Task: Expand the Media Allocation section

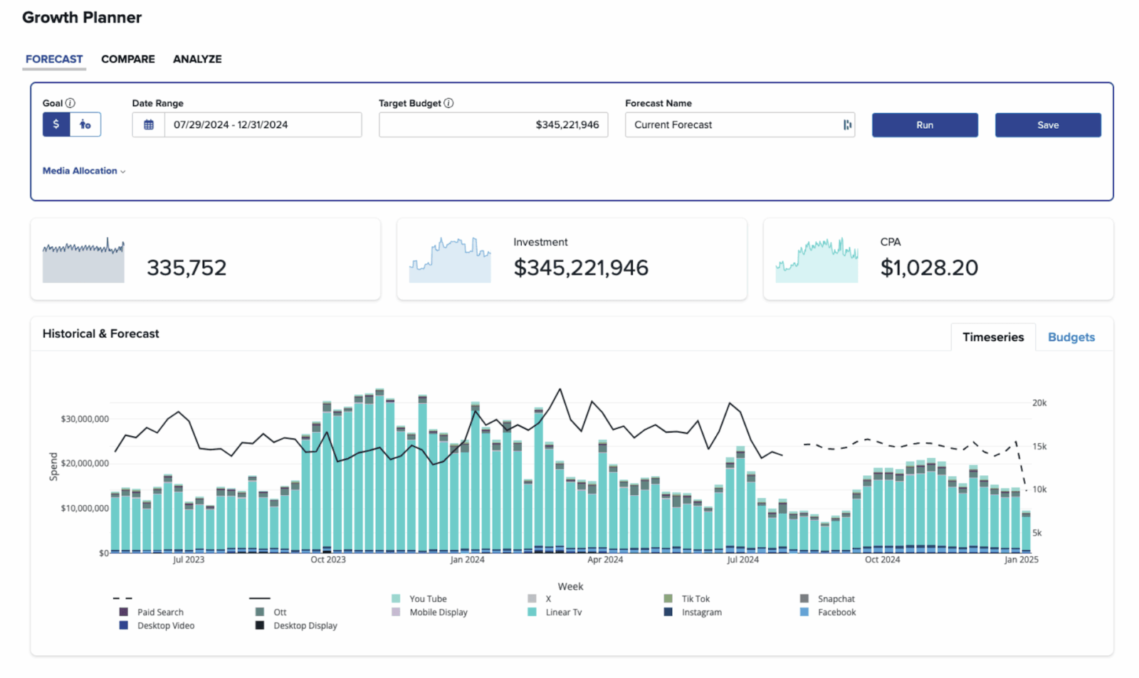Action: pos(83,171)
